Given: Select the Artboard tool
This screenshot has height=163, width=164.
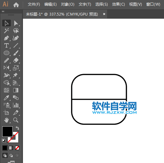Looking at the screenshot, I should pos(6,113).
